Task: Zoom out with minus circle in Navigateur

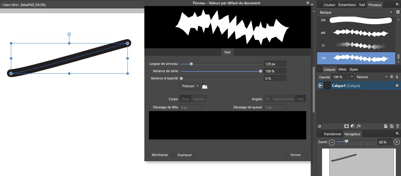Action: (x=332, y=142)
